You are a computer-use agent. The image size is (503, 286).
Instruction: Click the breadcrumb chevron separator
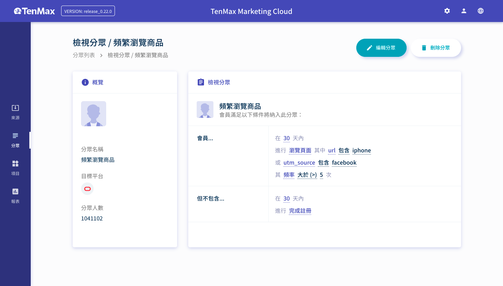pos(101,55)
